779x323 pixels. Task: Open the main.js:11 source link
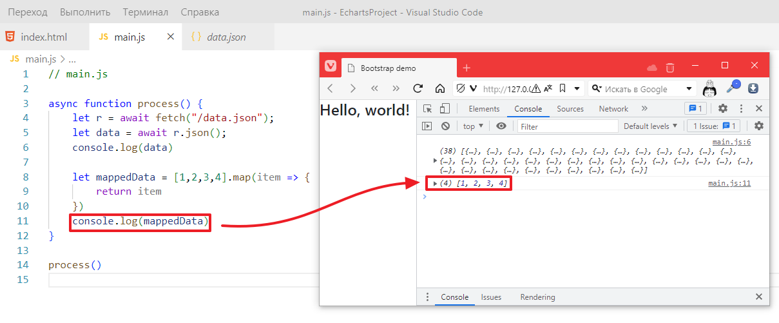pyautogui.click(x=729, y=184)
